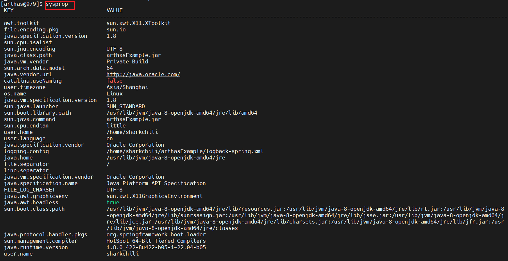The image size is (508, 261).
Task: Click the red false value
Action: point(114,81)
